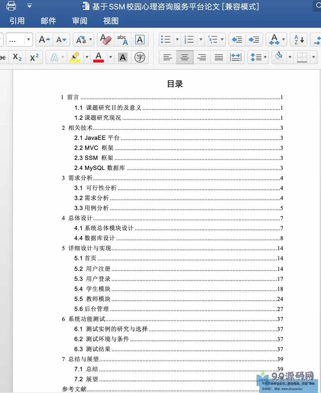Apply distributed alignment
This screenshot has height=393, width=321.
236,57
